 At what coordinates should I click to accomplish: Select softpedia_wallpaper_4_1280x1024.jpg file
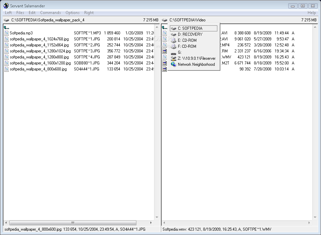[x=40, y=51]
